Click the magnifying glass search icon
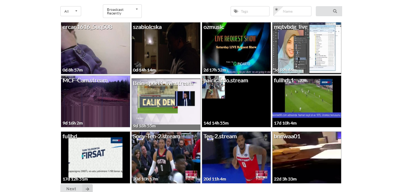 coord(335,11)
